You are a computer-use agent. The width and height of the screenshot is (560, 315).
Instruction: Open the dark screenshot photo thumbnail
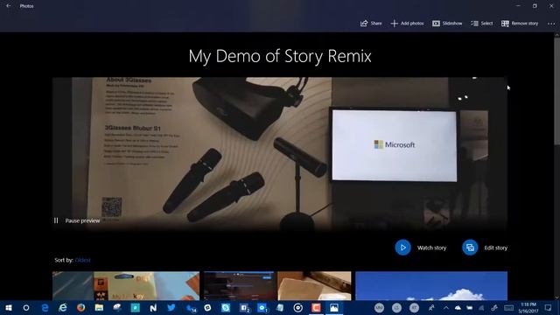point(241,286)
